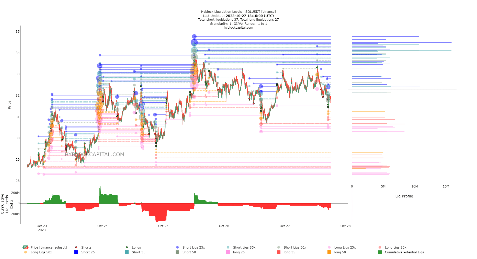Click the 31 price axis tick
Viewport: 477px width, 259px height.
[x=18, y=117]
